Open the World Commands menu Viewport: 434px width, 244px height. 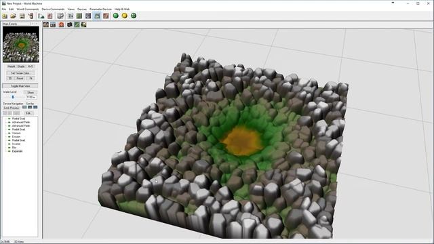28,9
